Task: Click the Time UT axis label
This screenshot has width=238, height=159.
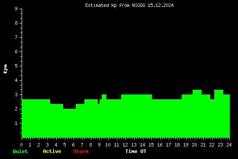Action: click(136, 151)
